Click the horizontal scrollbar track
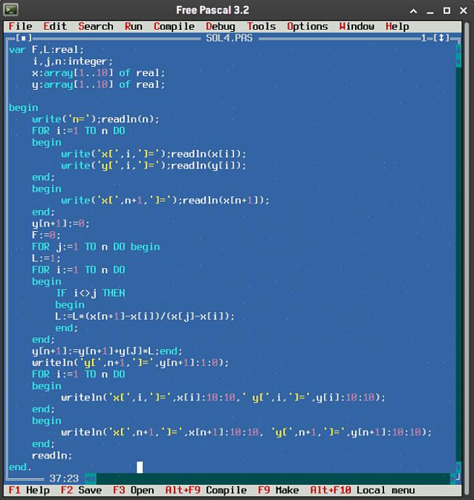The width and height of the screenshot is (474, 500). tap(270, 478)
